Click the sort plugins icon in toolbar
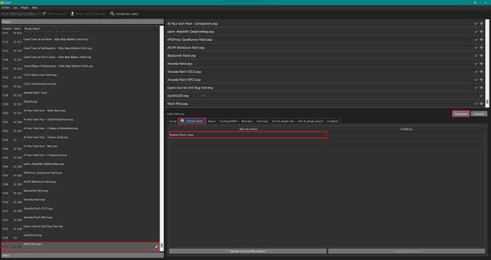491x260 pixels. pos(45,13)
